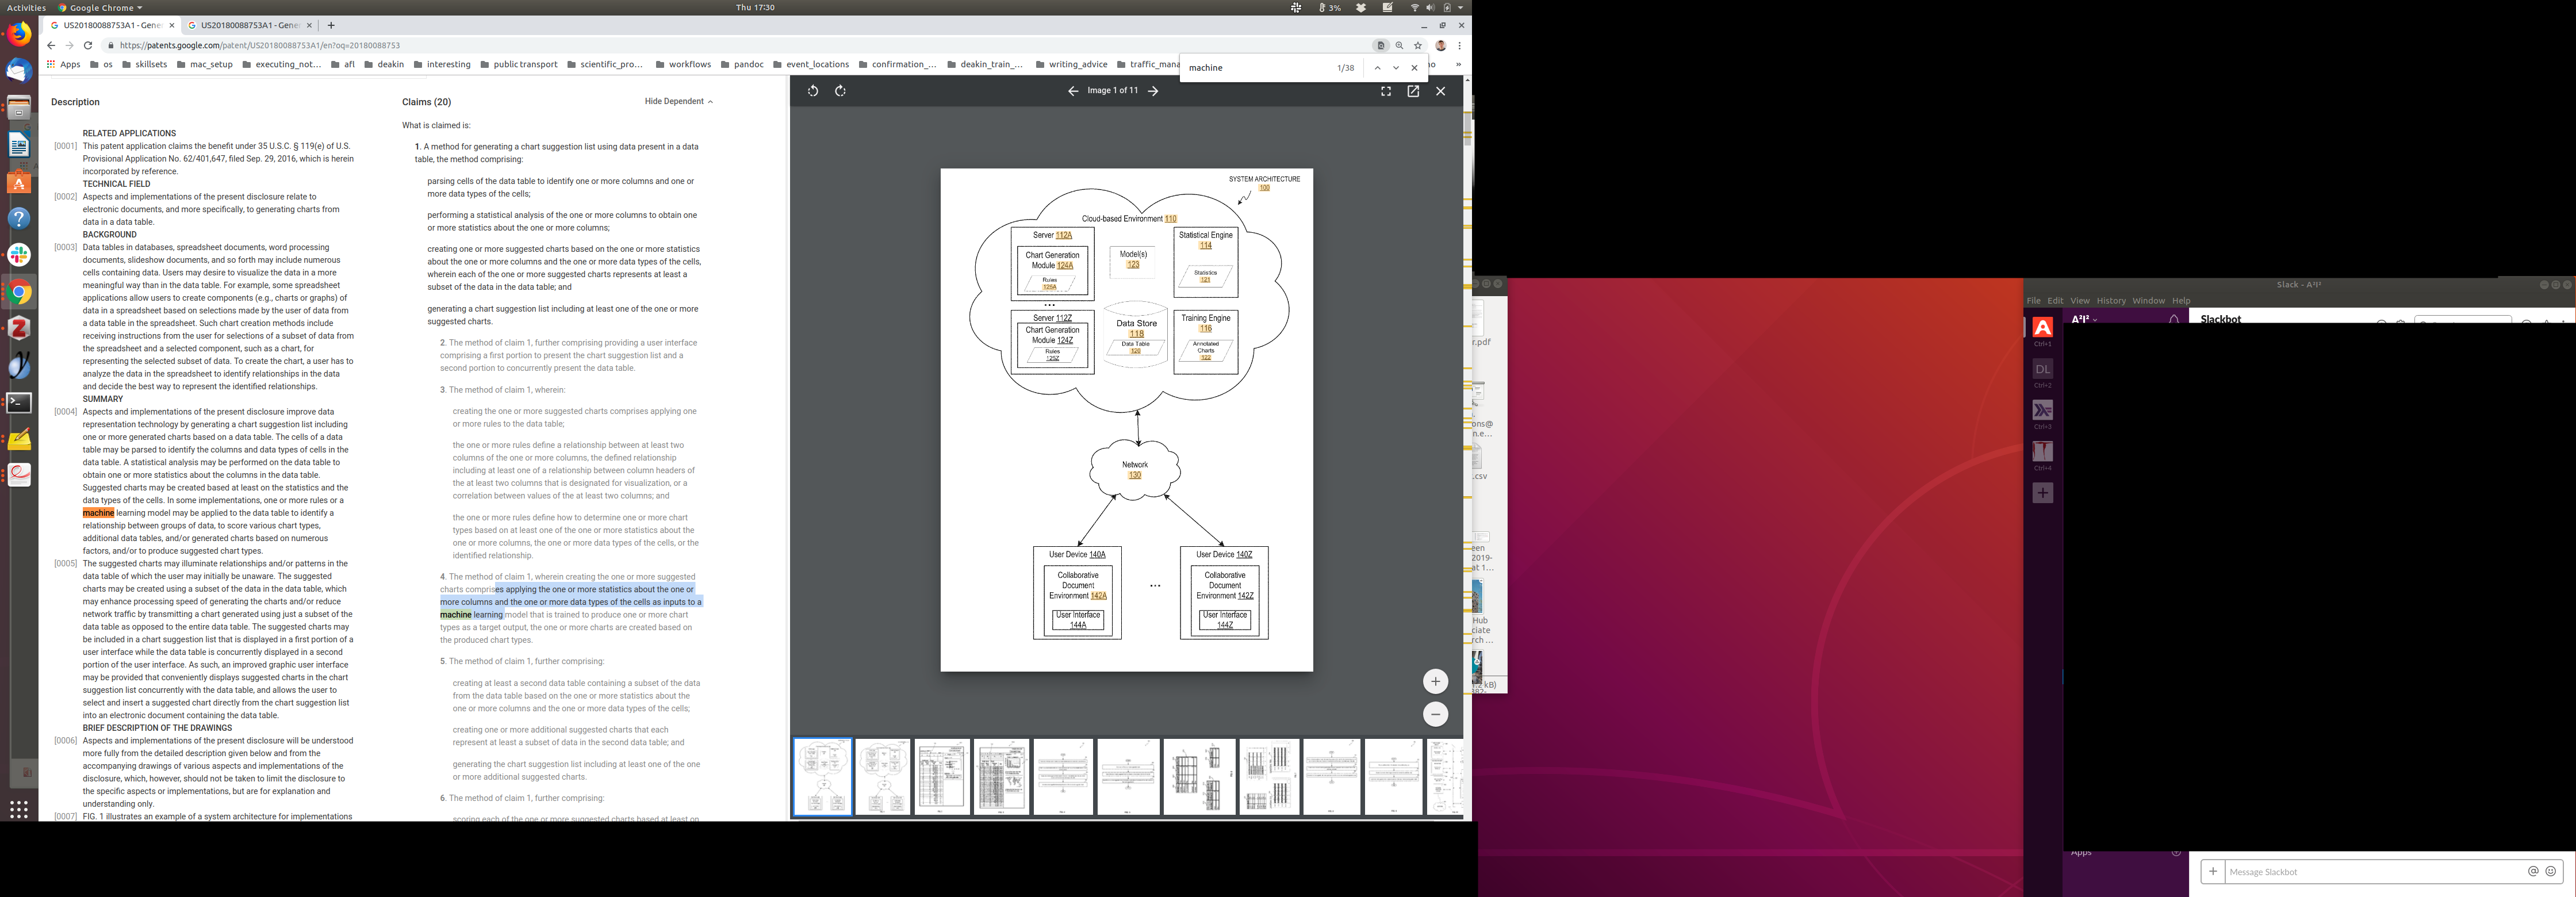Show hidden bookmarks overflow chevron
This screenshot has height=897, width=2576.
click(1458, 64)
